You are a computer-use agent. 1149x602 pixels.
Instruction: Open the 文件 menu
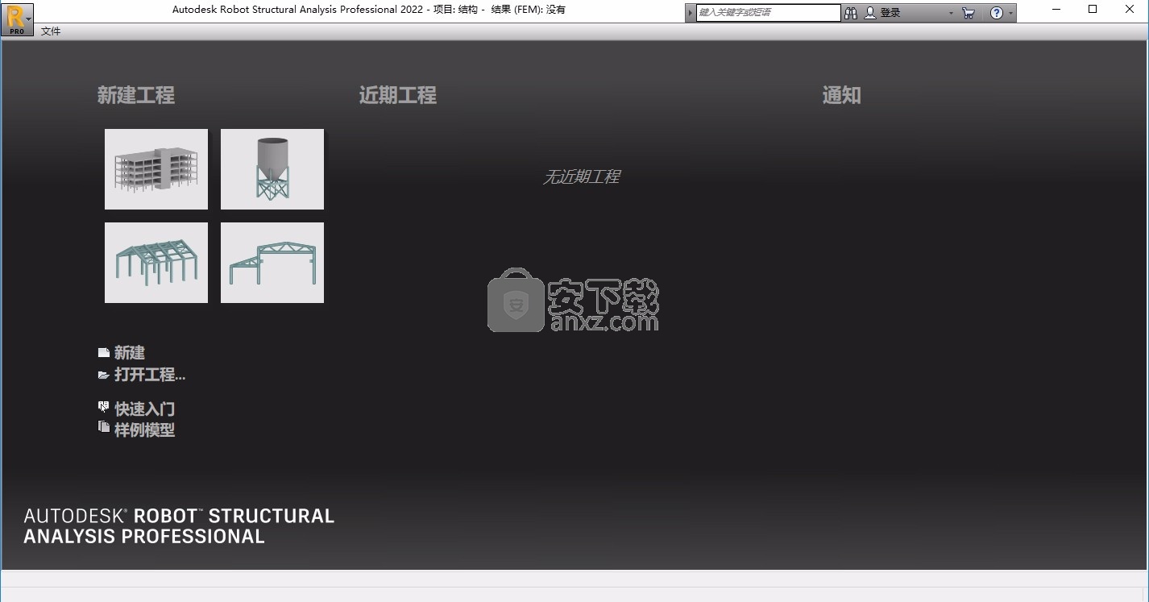click(x=51, y=31)
